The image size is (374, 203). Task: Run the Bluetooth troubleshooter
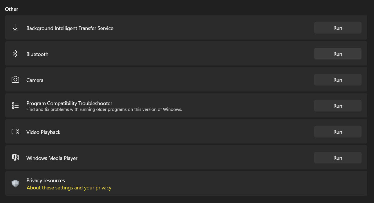[337, 54]
